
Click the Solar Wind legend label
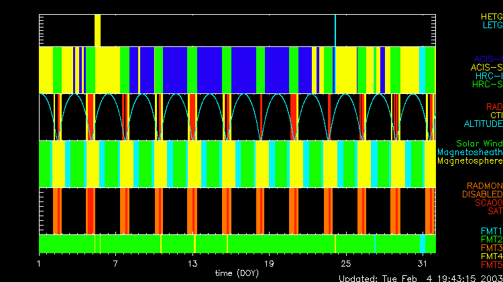coord(479,144)
